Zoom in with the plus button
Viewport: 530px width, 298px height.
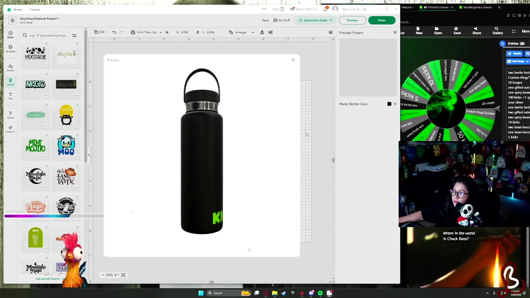[116, 275]
